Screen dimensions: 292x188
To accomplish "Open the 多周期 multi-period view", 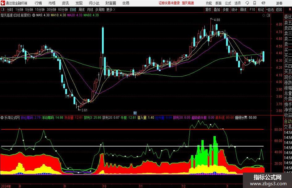I will (x=100, y=10).
